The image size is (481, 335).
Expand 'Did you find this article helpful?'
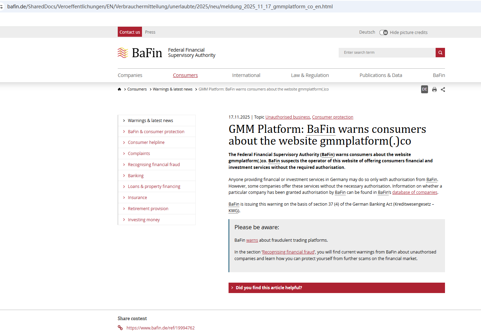[337, 288]
